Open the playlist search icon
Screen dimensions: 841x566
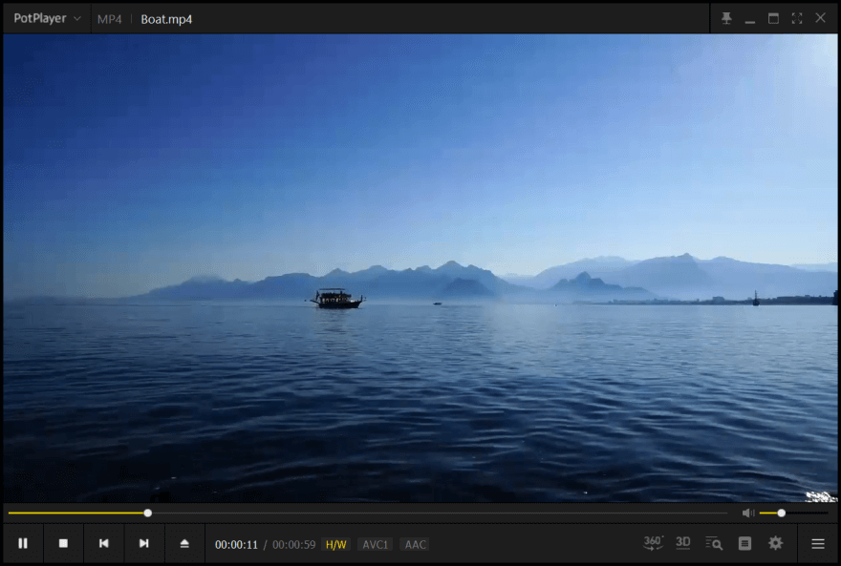tap(714, 543)
